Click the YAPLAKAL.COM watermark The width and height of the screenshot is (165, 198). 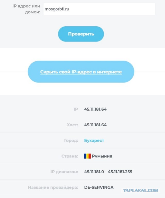click(141, 191)
